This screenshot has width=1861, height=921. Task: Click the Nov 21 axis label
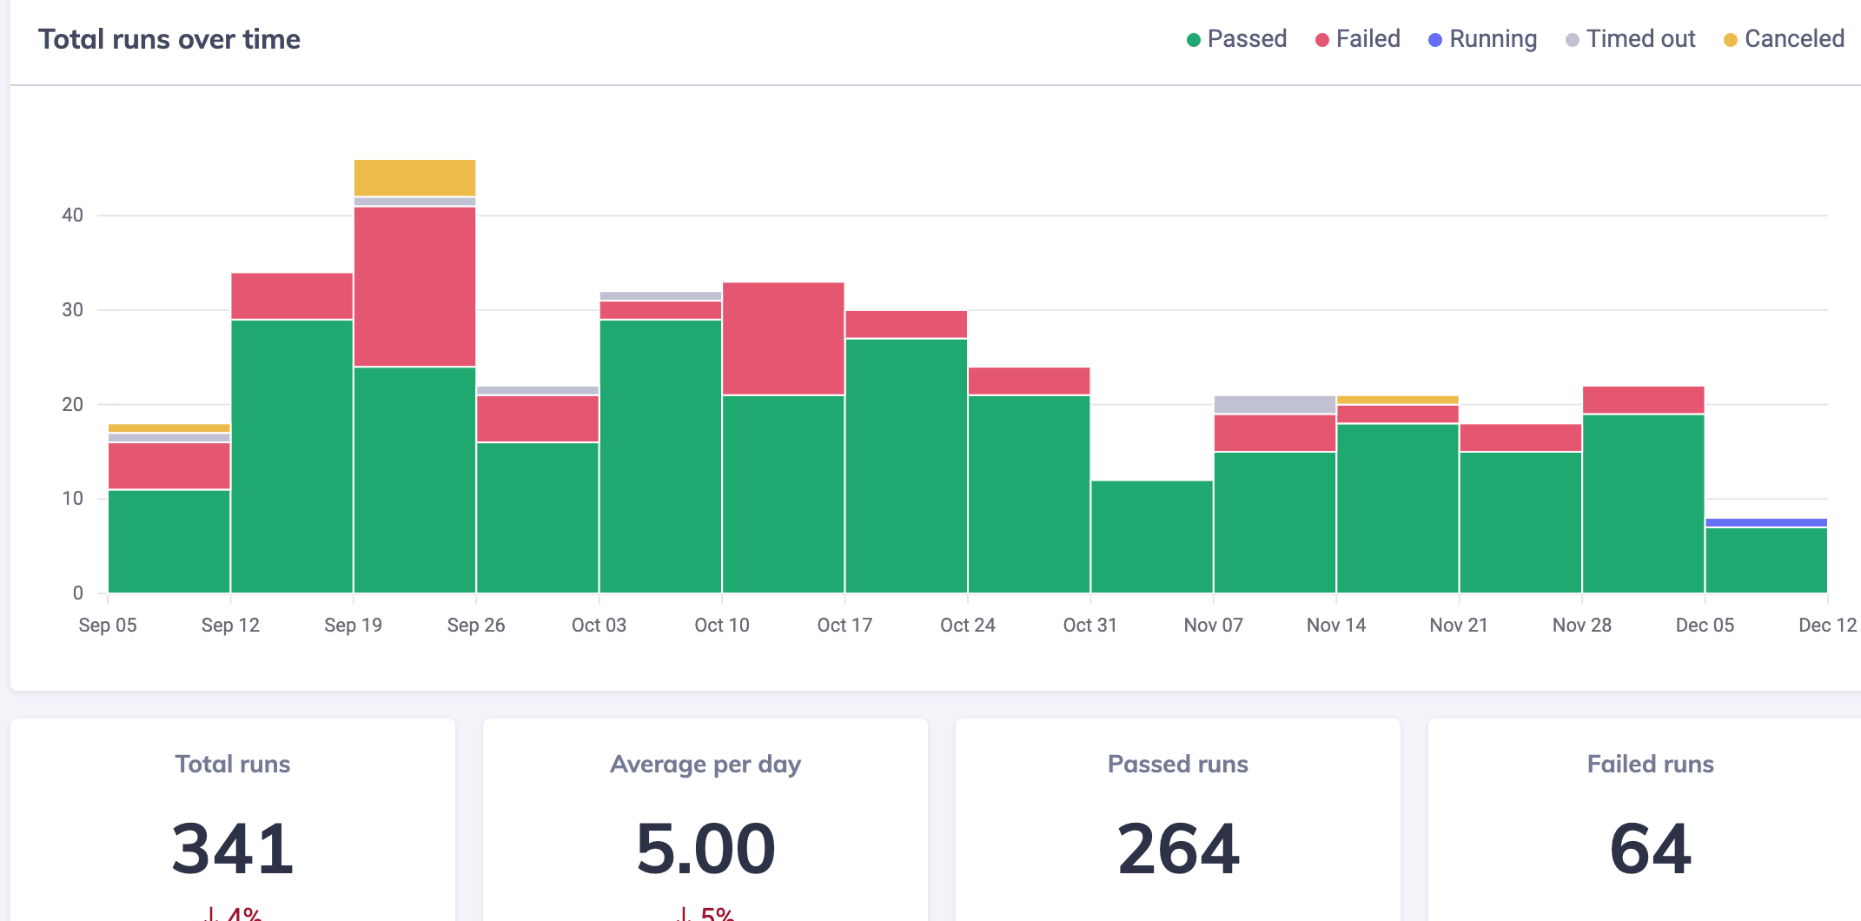coord(1459,625)
